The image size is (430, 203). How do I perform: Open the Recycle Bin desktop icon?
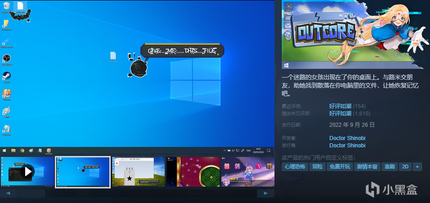pyautogui.click(x=6, y=7)
